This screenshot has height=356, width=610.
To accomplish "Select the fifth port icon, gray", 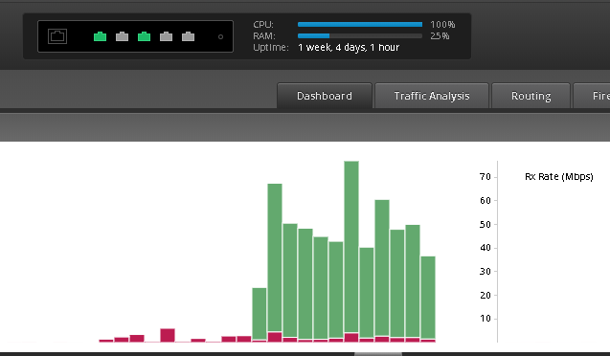I will pos(189,36).
